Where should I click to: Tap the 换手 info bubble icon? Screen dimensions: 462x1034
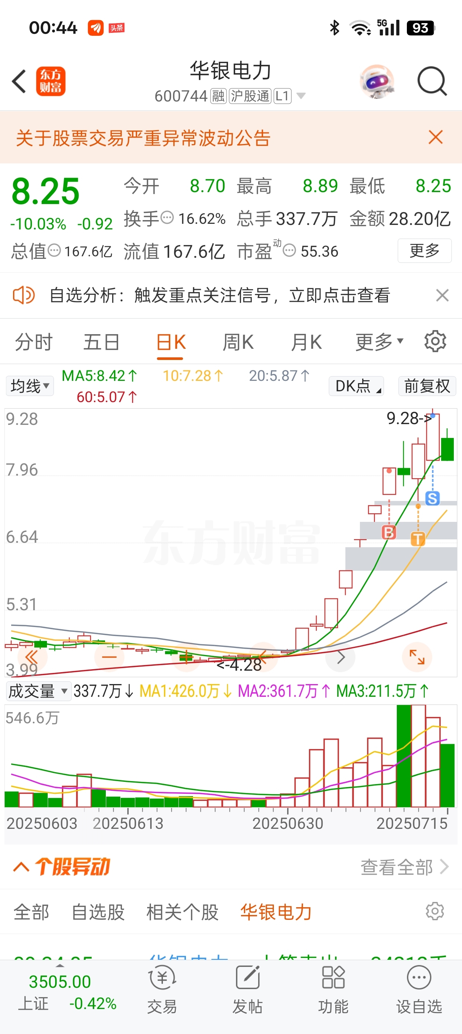coord(167,218)
